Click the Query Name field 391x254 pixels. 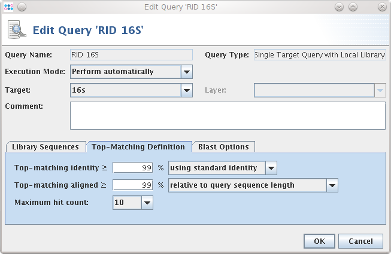[131, 55]
